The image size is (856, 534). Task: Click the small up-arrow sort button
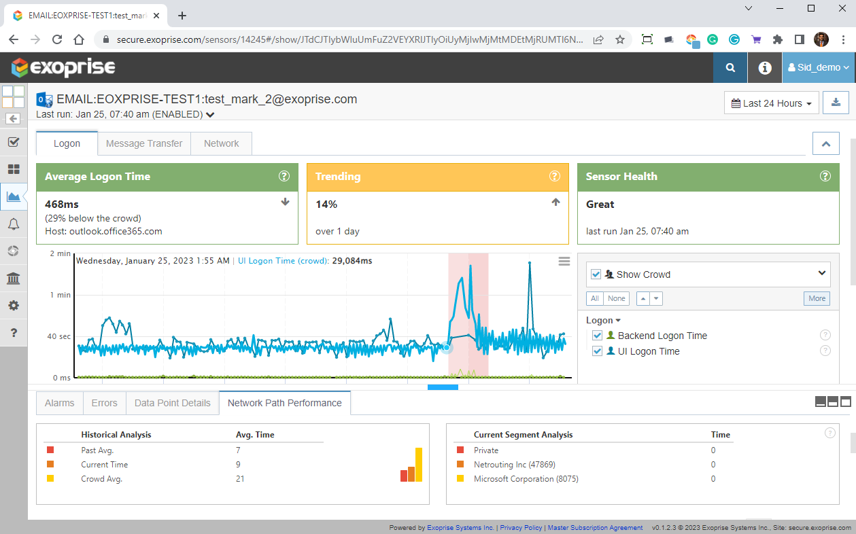tap(643, 298)
